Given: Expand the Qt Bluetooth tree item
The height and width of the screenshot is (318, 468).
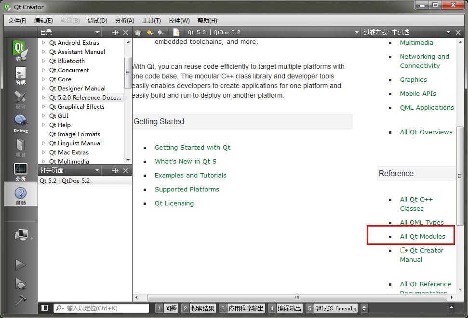Looking at the screenshot, I should (x=43, y=61).
